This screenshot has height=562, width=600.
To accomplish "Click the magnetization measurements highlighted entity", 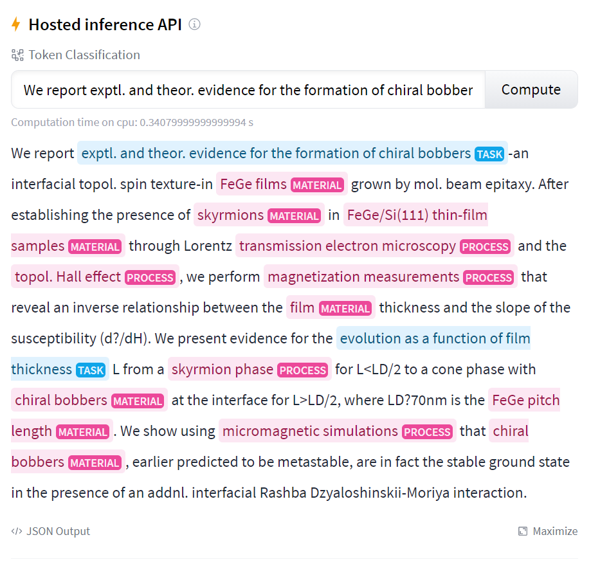I will [x=363, y=277].
